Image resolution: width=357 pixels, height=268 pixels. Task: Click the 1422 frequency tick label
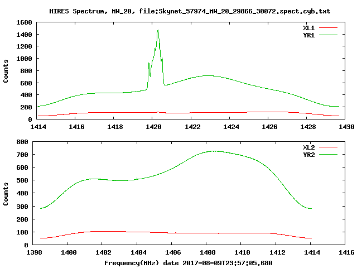click(192, 127)
